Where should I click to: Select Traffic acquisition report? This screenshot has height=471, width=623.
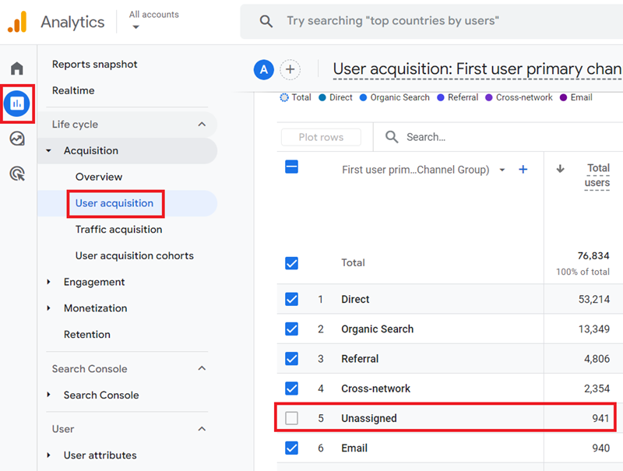click(x=118, y=230)
